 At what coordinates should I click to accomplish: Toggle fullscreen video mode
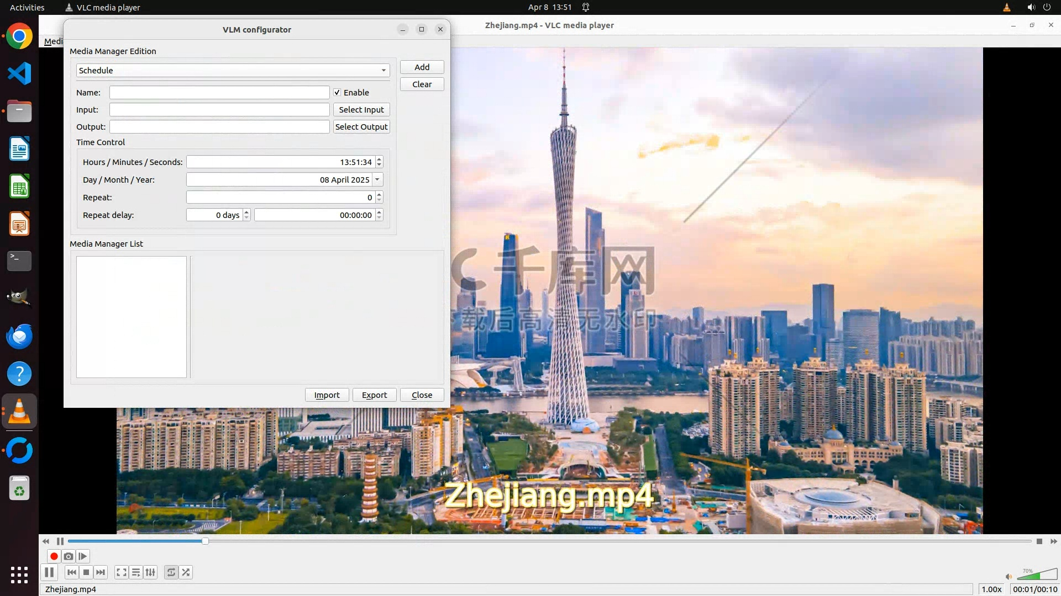(x=122, y=572)
